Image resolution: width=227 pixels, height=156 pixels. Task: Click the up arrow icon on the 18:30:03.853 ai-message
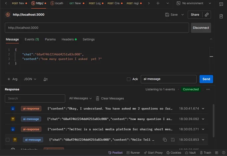(x=15, y=140)
